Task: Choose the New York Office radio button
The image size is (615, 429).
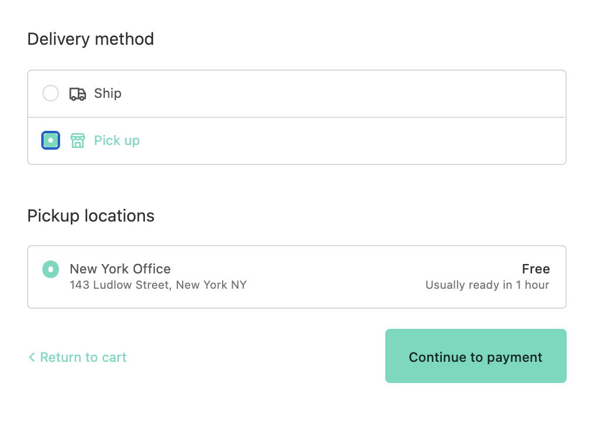Action: (x=51, y=269)
